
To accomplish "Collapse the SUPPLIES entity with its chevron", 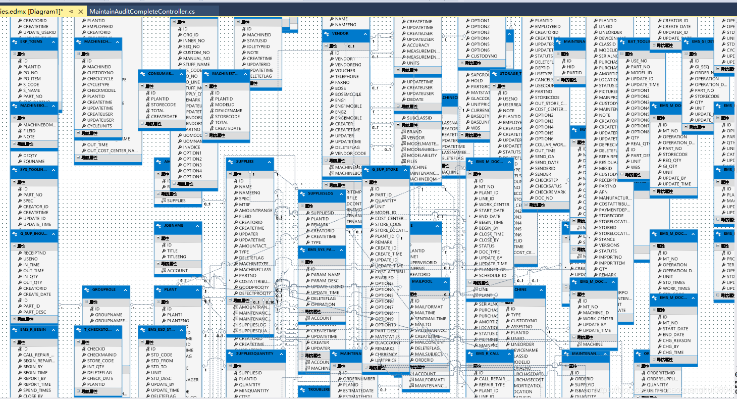I will click(269, 162).
